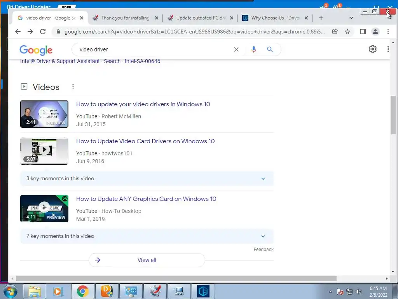Share this page icon in address bar
Screen dimensions: 398x299
coord(335,32)
